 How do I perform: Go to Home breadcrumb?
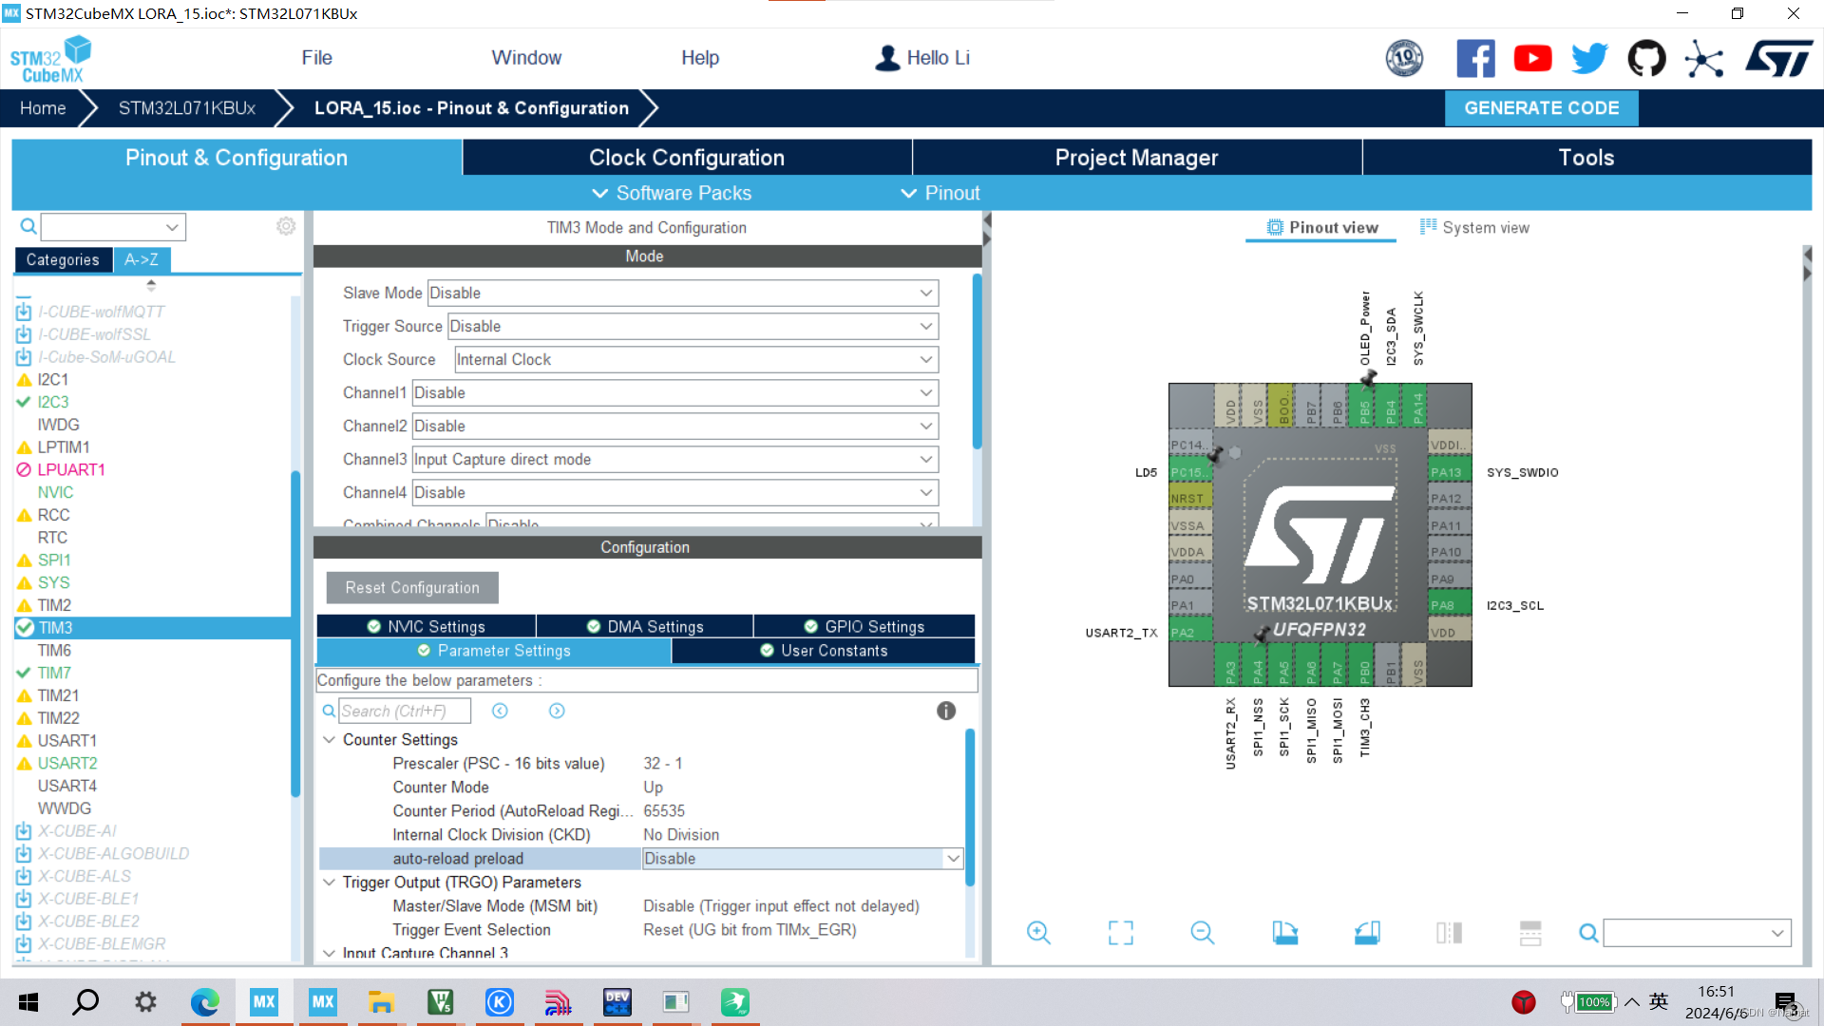[x=43, y=108]
